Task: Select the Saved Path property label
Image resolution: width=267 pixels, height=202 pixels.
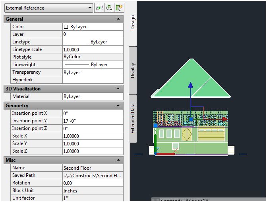Action: click(24, 175)
